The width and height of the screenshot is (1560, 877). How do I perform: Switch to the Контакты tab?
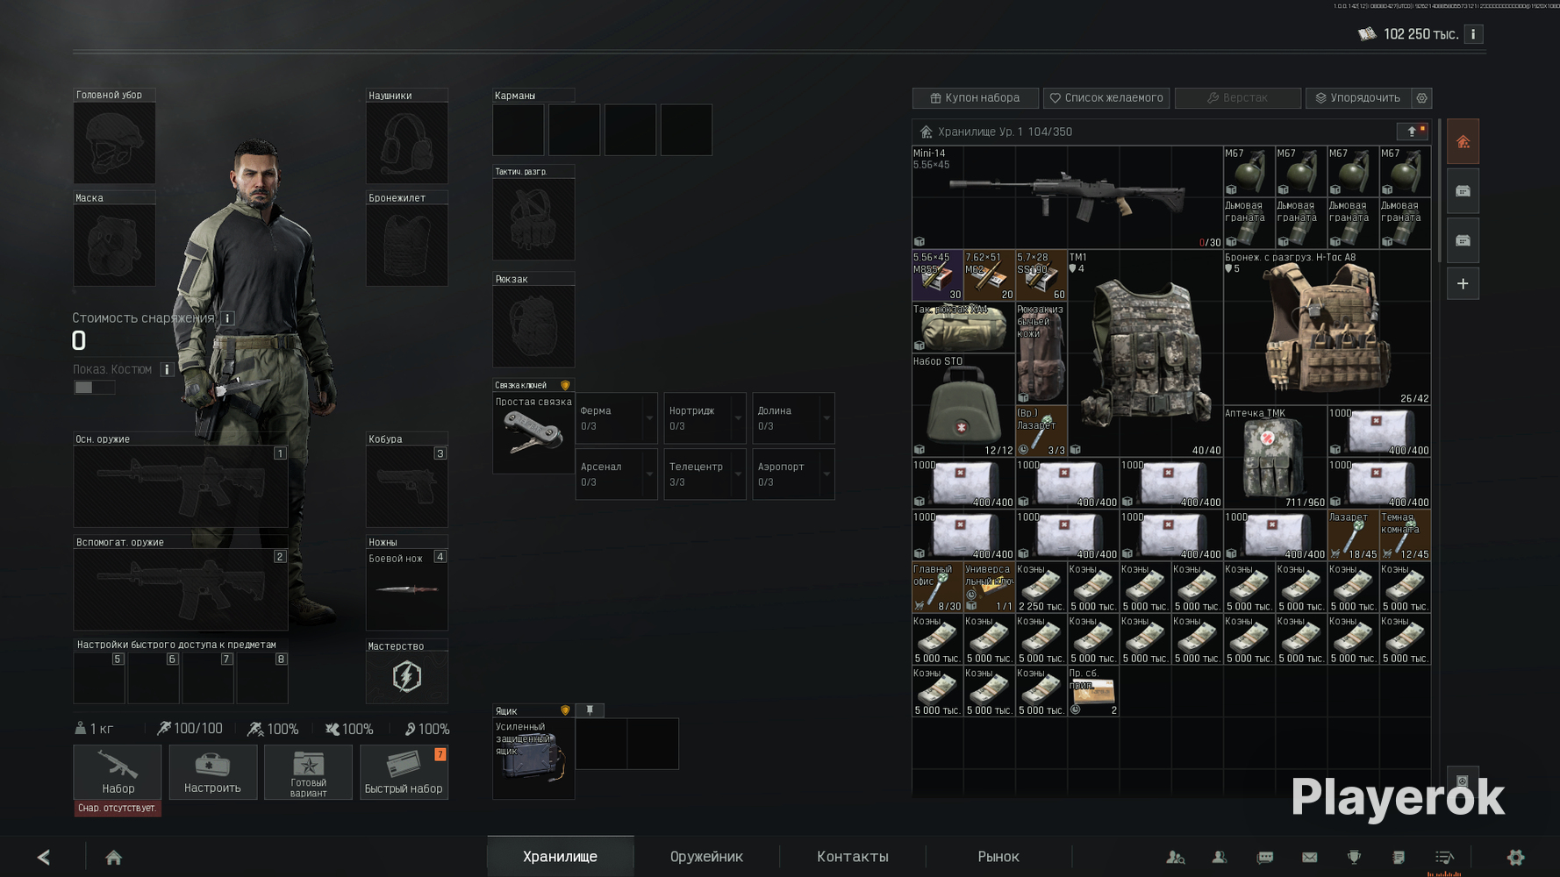click(853, 856)
